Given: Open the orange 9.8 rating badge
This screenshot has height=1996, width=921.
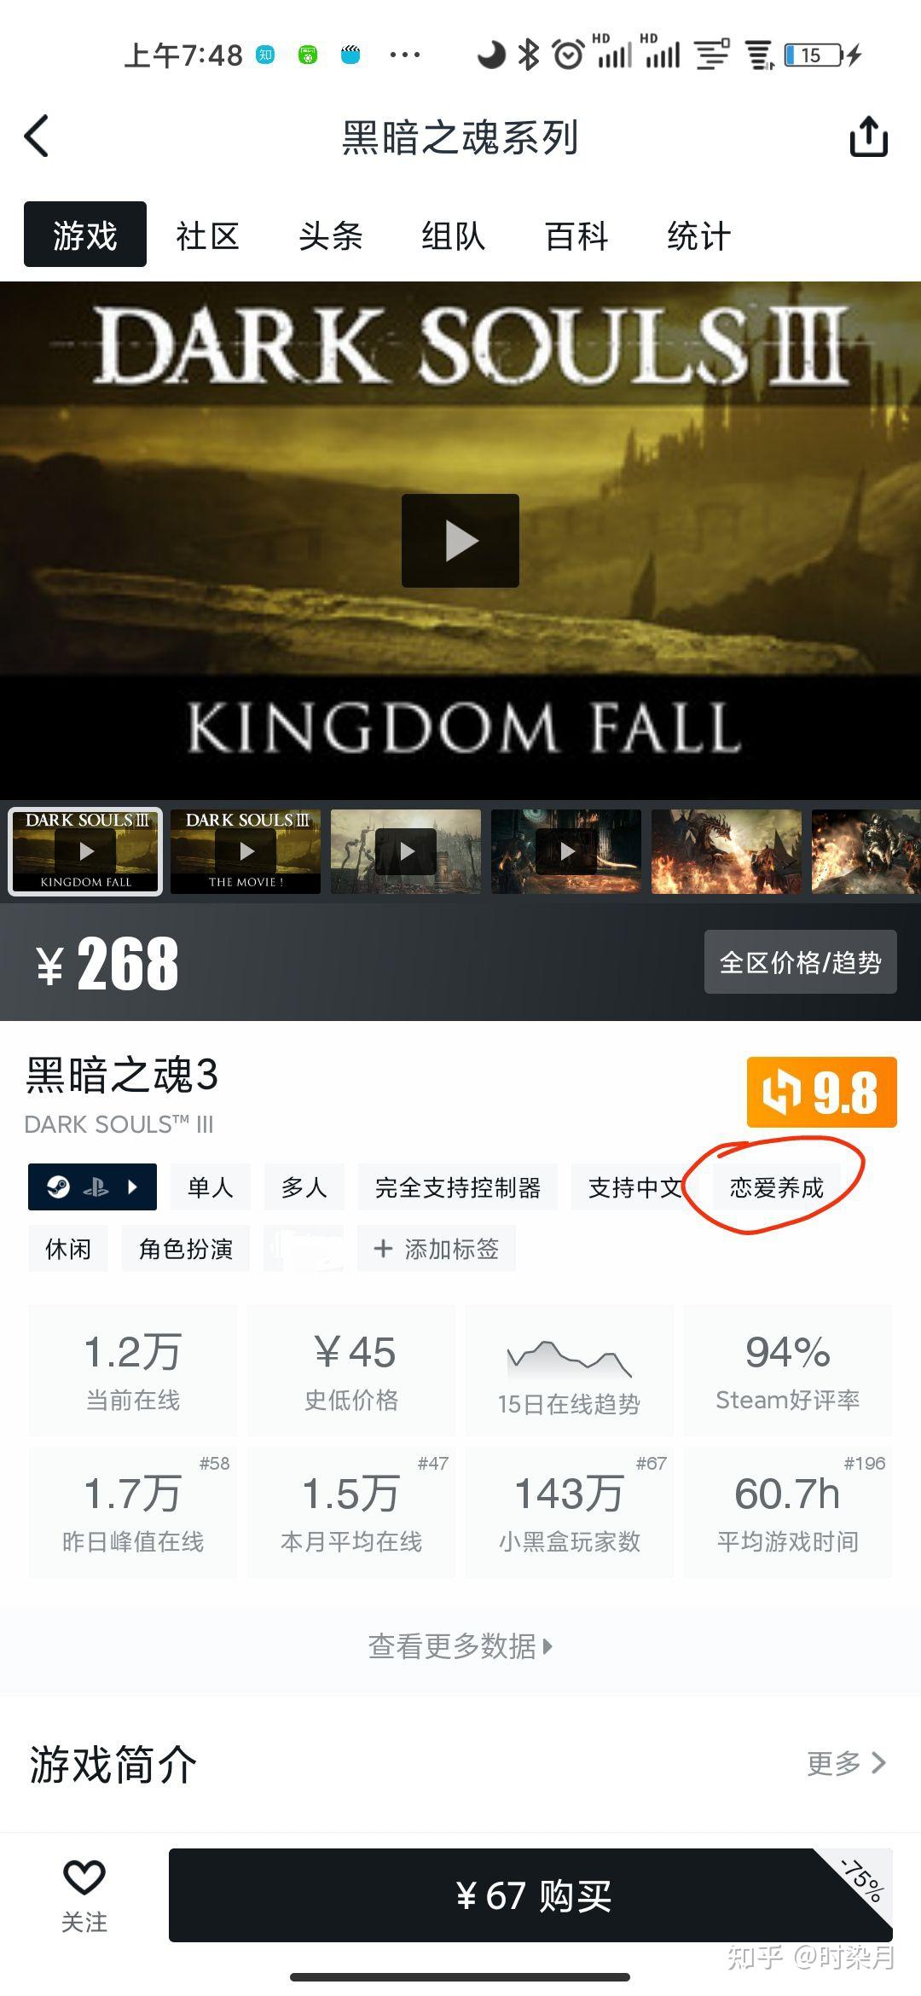Looking at the screenshot, I should pyautogui.click(x=821, y=1092).
